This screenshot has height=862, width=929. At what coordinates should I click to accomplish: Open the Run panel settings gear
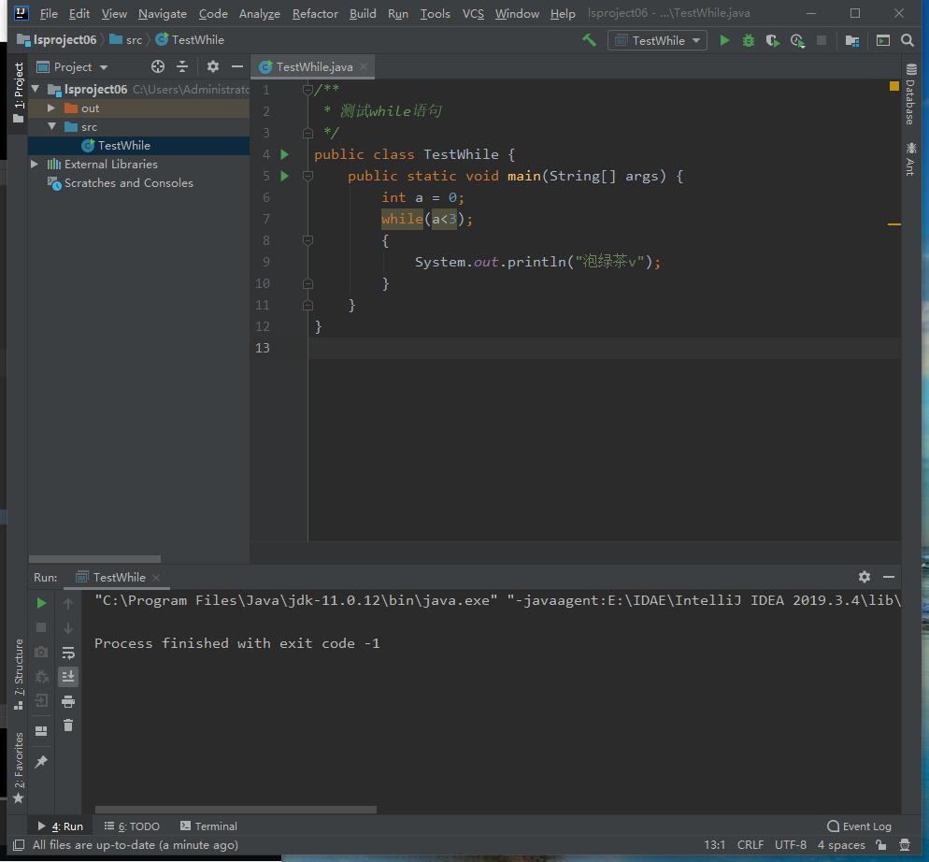pos(865,576)
